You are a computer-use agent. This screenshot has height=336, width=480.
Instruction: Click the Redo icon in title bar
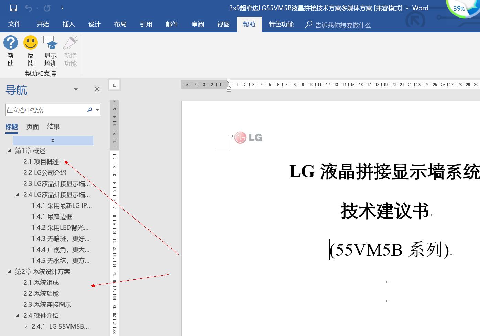pos(47,8)
